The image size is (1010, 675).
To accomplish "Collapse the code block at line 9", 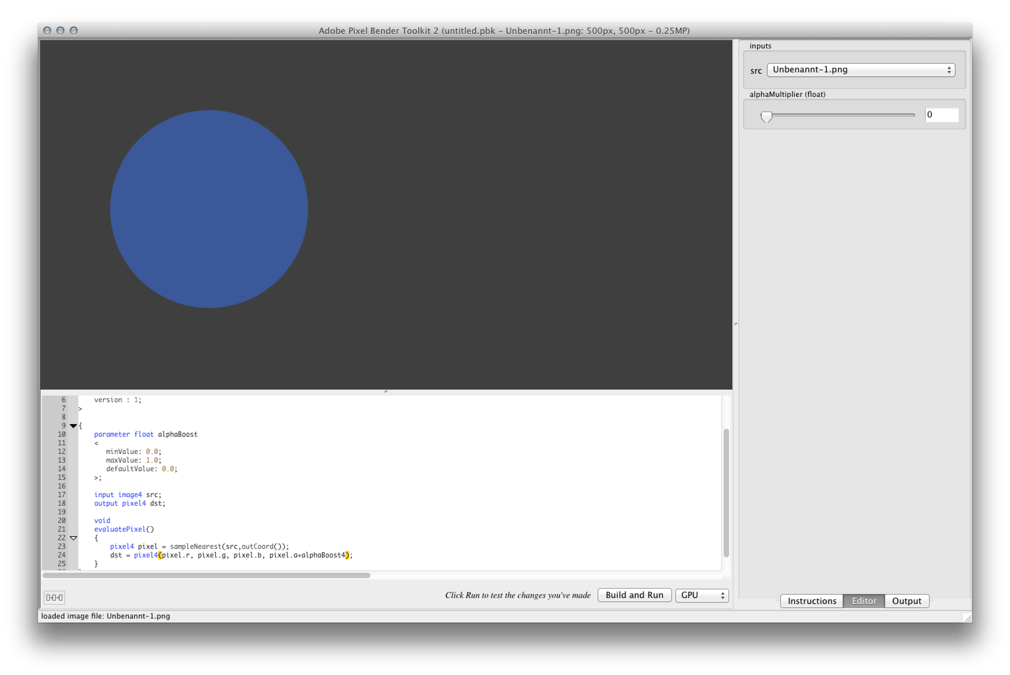I will pos(73,426).
